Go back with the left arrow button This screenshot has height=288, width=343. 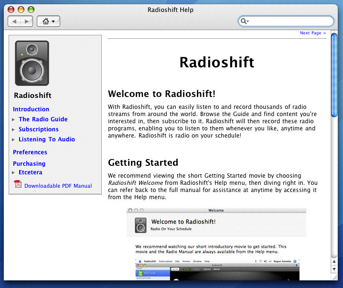14,21
